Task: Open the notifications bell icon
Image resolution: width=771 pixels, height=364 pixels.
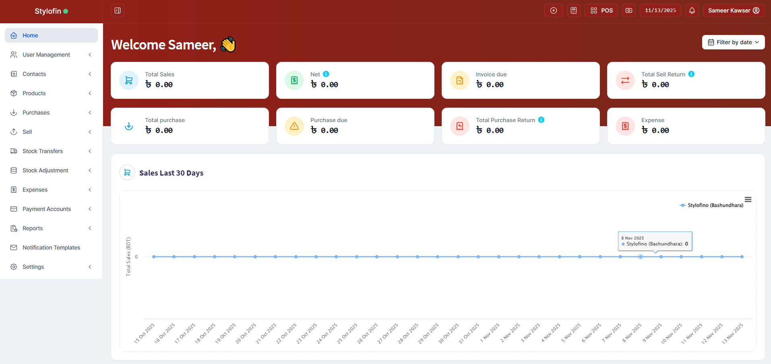Action: pyautogui.click(x=692, y=10)
